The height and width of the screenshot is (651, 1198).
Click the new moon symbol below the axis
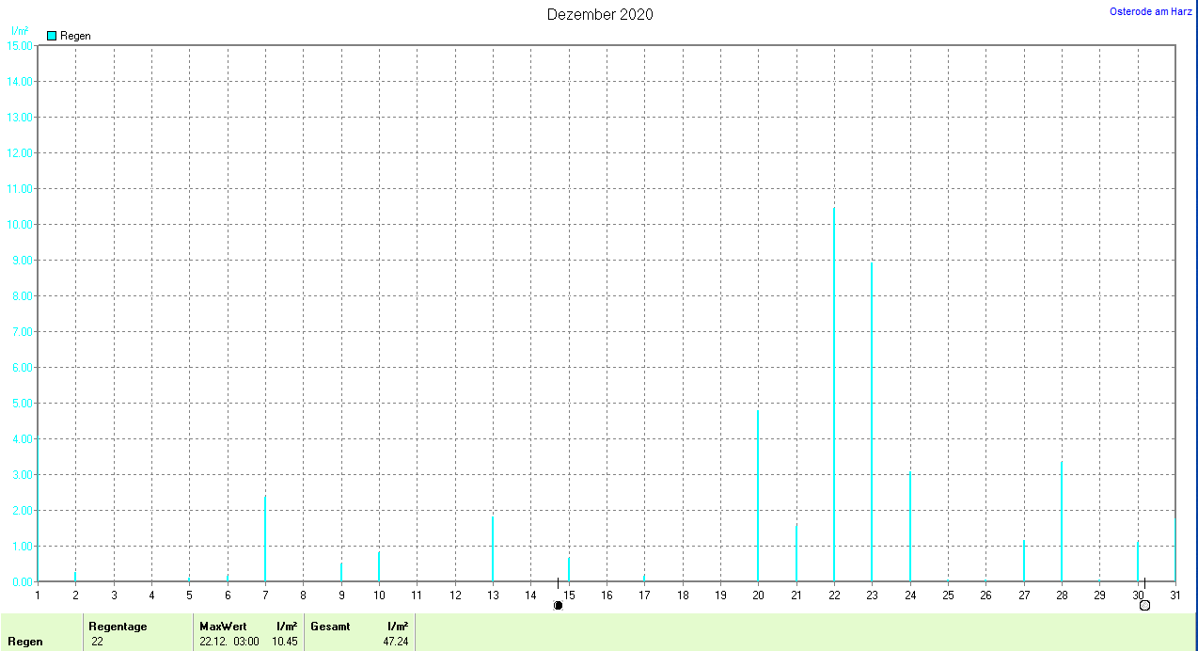tap(558, 605)
